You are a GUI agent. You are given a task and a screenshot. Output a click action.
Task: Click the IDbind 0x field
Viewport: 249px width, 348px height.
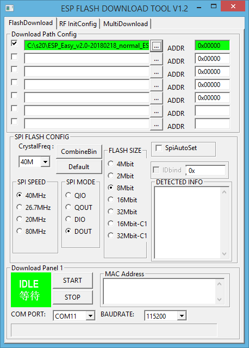tap(206, 170)
